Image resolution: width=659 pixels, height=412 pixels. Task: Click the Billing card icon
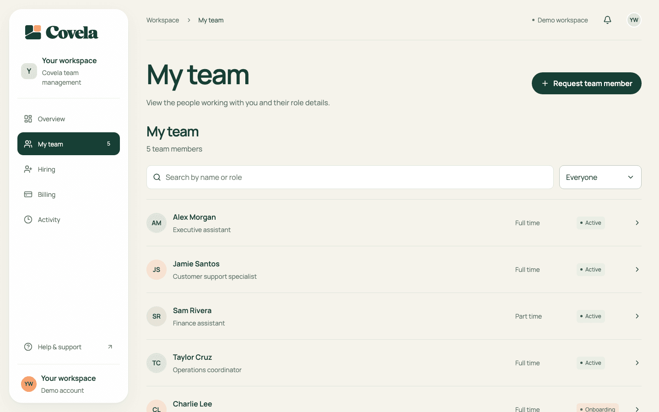28,195
